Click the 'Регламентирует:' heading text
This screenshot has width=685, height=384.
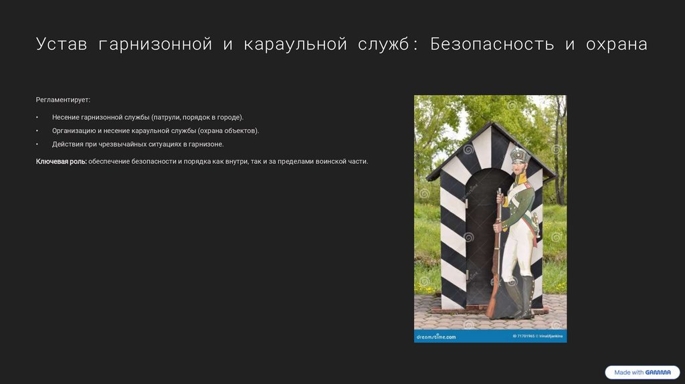(x=63, y=100)
